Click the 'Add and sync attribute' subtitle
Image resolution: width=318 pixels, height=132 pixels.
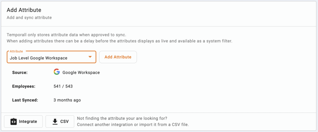pyautogui.click(x=29, y=18)
